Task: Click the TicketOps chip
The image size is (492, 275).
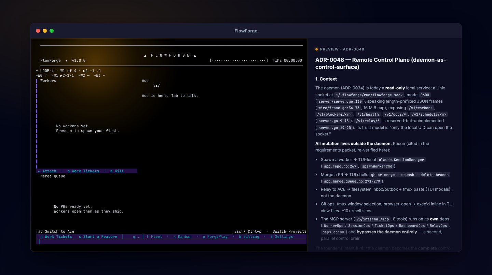Action: (x=384, y=226)
